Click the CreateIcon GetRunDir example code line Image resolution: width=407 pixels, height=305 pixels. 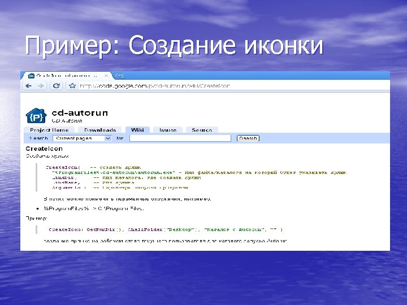(166, 229)
